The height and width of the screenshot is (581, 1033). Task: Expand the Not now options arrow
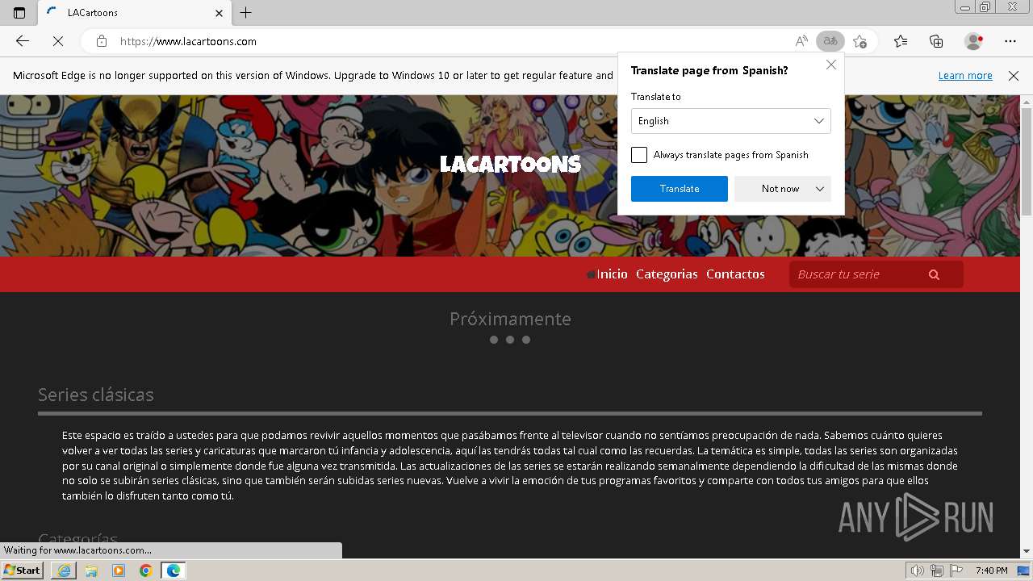[820, 189]
